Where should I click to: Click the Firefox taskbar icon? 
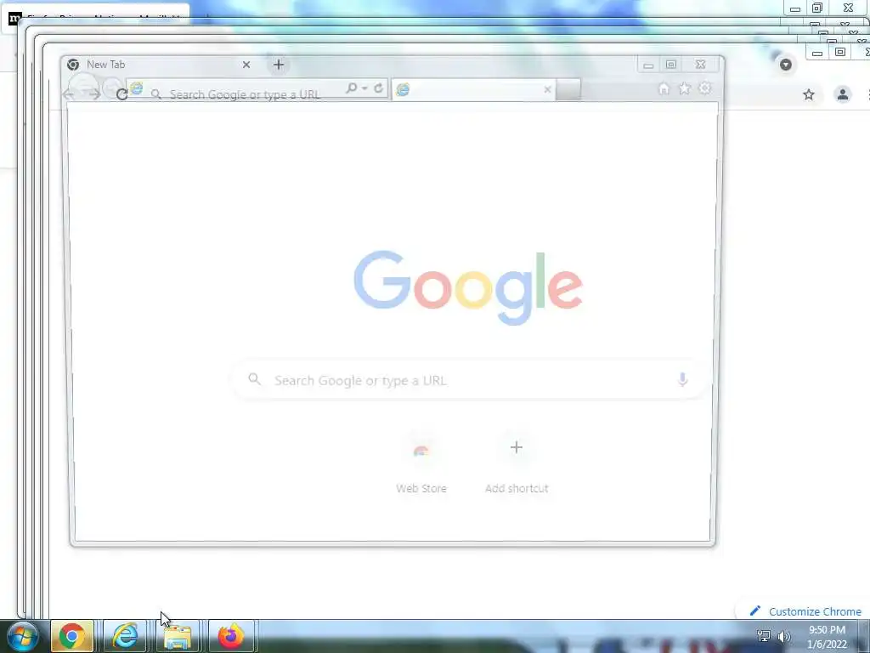(231, 636)
